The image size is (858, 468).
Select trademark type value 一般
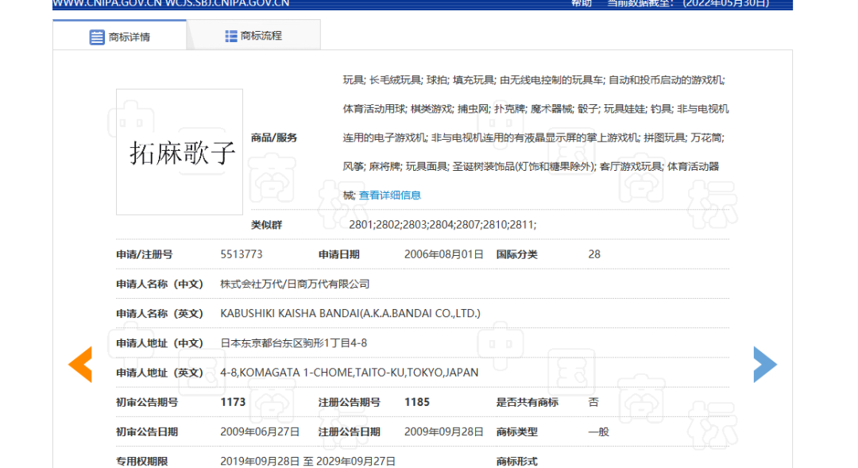click(599, 432)
